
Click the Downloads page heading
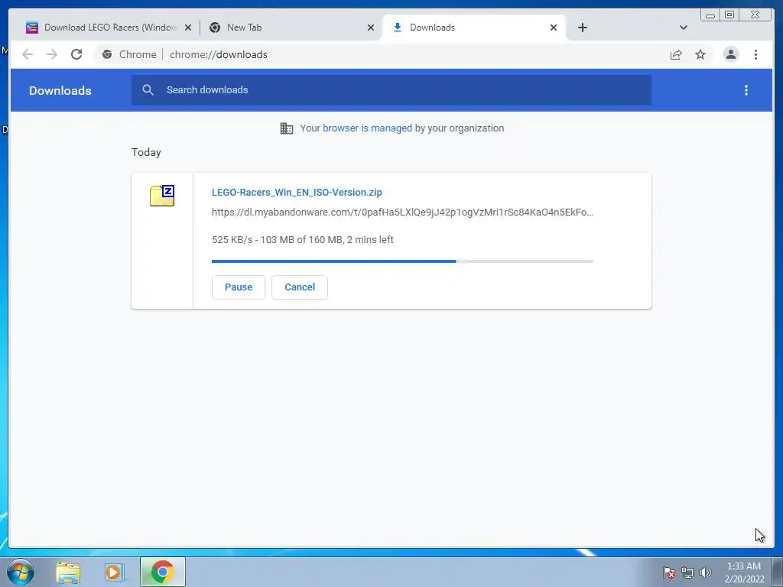[x=60, y=90]
